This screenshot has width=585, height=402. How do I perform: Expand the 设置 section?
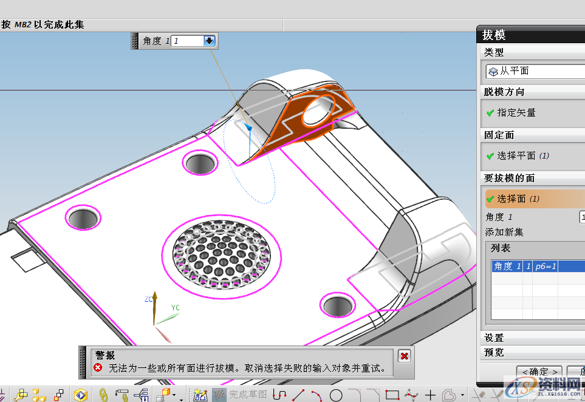(x=494, y=338)
